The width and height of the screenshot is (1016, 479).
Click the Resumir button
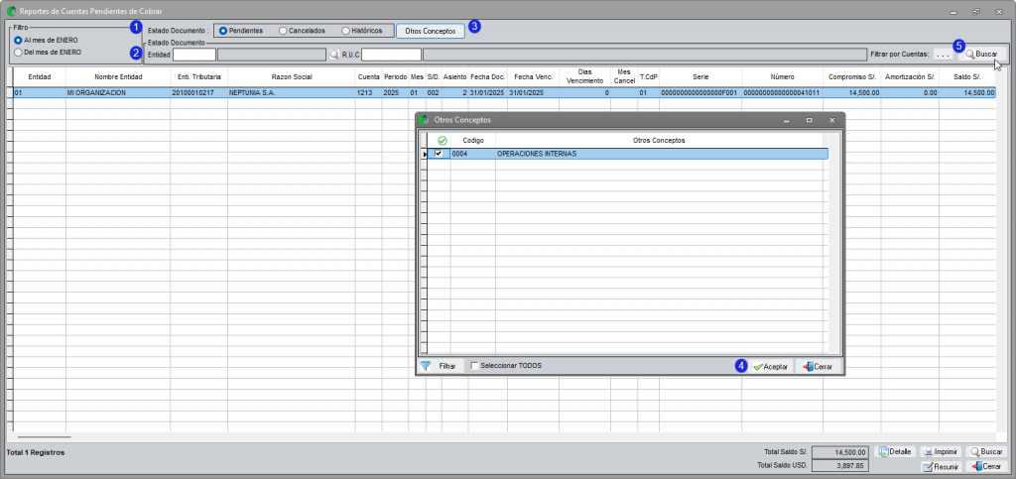pos(941,466)
